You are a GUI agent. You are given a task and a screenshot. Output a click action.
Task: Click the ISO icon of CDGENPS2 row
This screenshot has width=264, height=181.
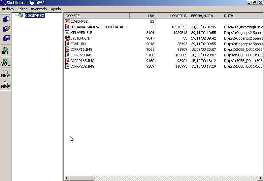point(67,21)
